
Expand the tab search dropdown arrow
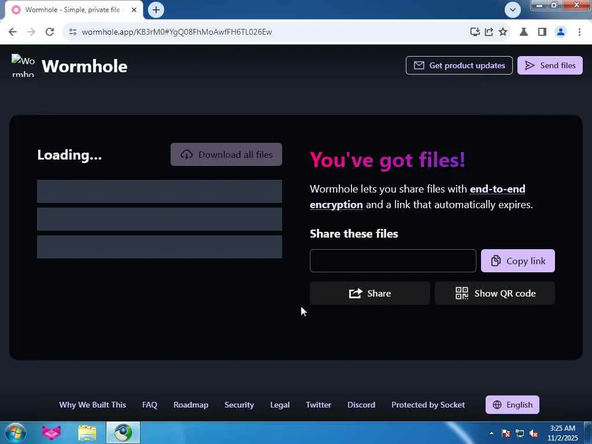coord(513,10)
